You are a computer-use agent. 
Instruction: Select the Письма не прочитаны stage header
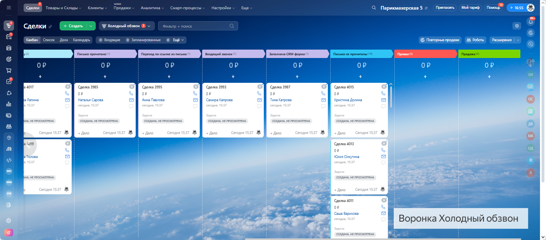point(361,54)
